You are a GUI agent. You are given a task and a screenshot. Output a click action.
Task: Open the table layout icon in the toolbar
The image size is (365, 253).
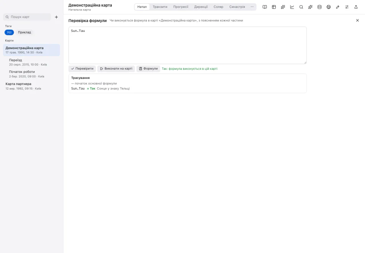click(274, 7)
